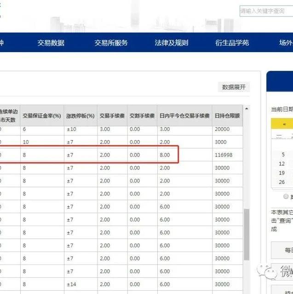Click the 日内平今仓交易手续费 column header
Screen dimensions: 293x294
[x=184, y=116]
